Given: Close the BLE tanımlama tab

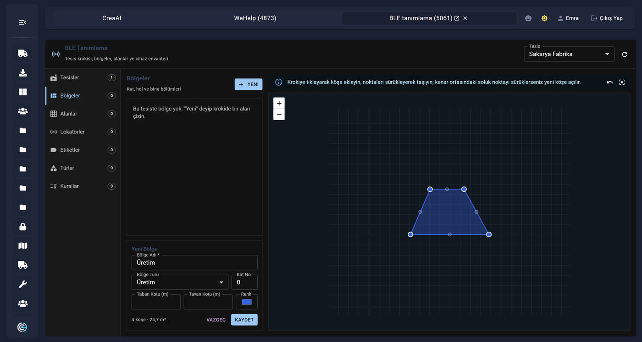Looking at the screenshot, I should click(x=465, y=18).
